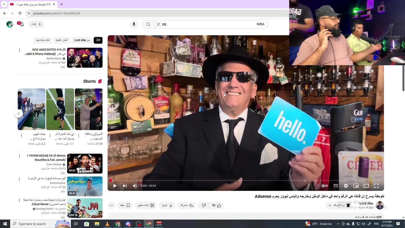Image resolution: width=405 pixels, height=228 pixels.
Task: View site information icon in address bar
Action: [29, 13]
